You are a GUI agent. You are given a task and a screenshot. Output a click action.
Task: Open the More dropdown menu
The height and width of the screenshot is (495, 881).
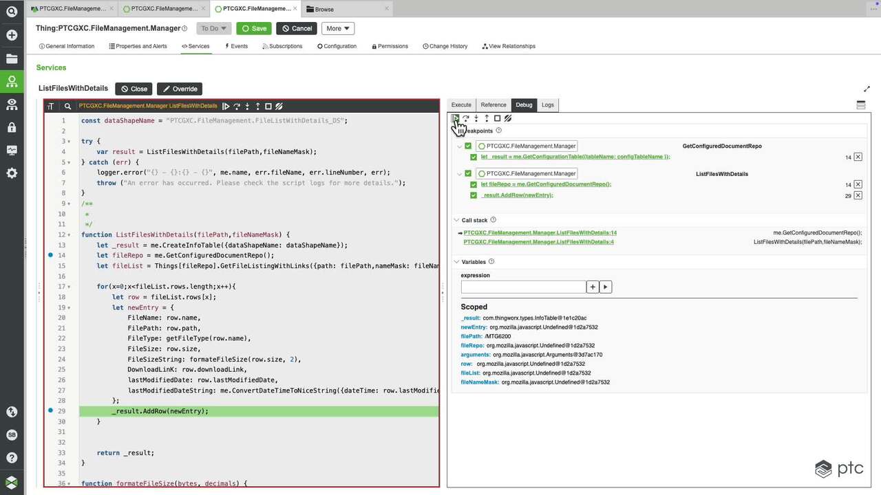tap(337, 28)
